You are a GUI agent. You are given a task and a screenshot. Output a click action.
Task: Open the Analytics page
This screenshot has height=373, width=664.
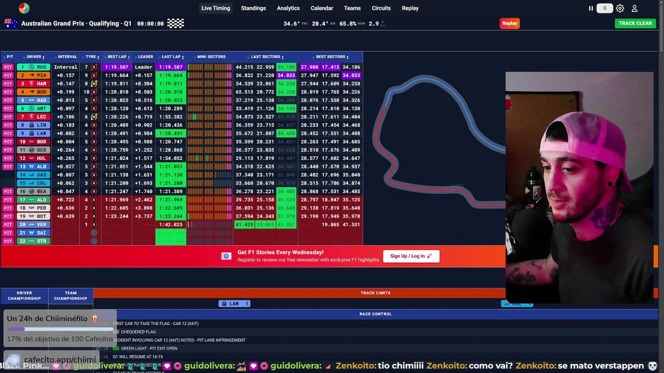click(x=288, y=8)
